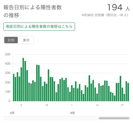This screenshot has width=133, height=123.
Task: Click the x-axis tick label 14
Action: 97,105
